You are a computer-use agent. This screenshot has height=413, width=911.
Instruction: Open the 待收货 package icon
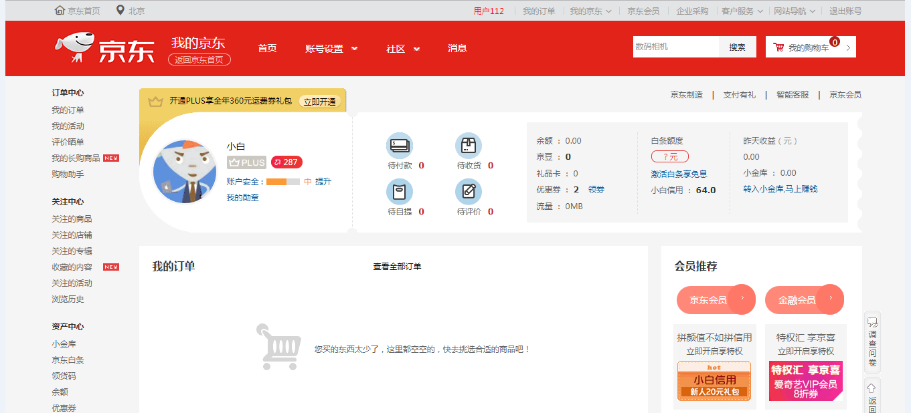(469, 146)
